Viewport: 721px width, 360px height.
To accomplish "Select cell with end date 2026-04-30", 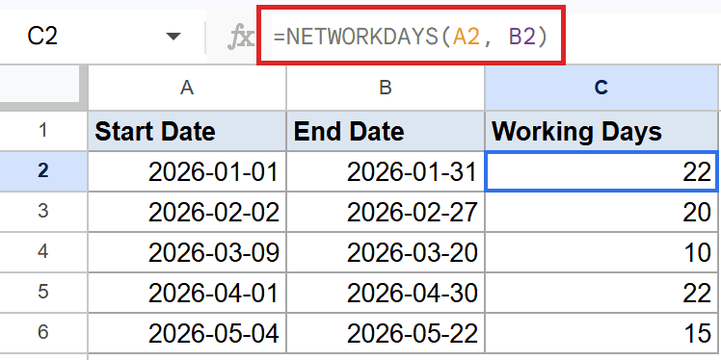I will (386, 292).
